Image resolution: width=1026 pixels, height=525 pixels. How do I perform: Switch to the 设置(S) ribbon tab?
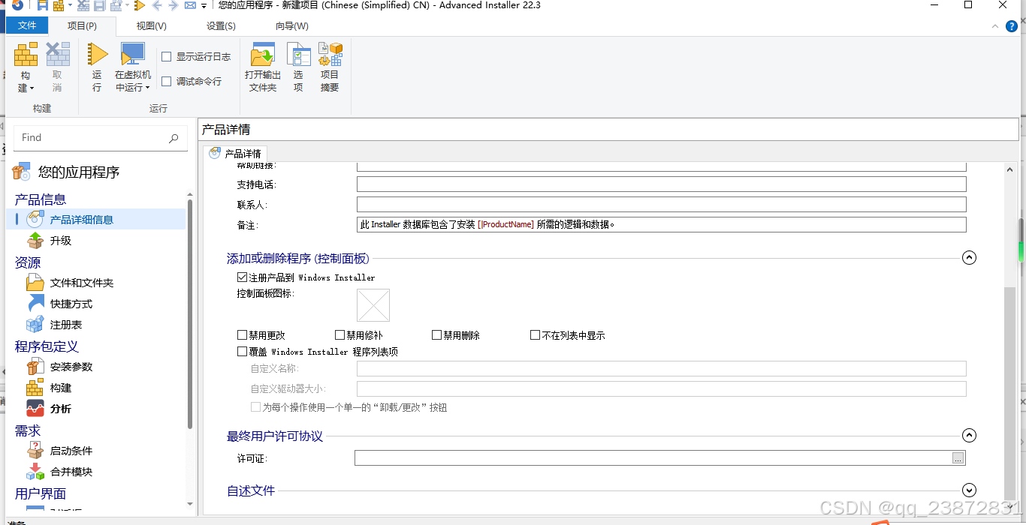(x=221, y=25)
